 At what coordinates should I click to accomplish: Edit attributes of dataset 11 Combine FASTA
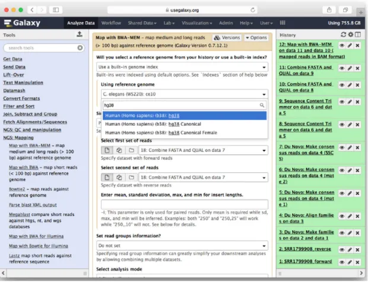[x=350, y=68]
